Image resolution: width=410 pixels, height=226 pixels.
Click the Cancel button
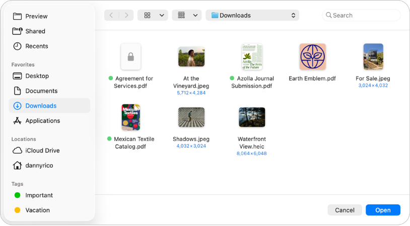click(x=345, y=210)
